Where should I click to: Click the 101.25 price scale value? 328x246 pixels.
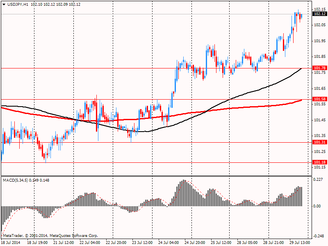[x=320, y=152]
